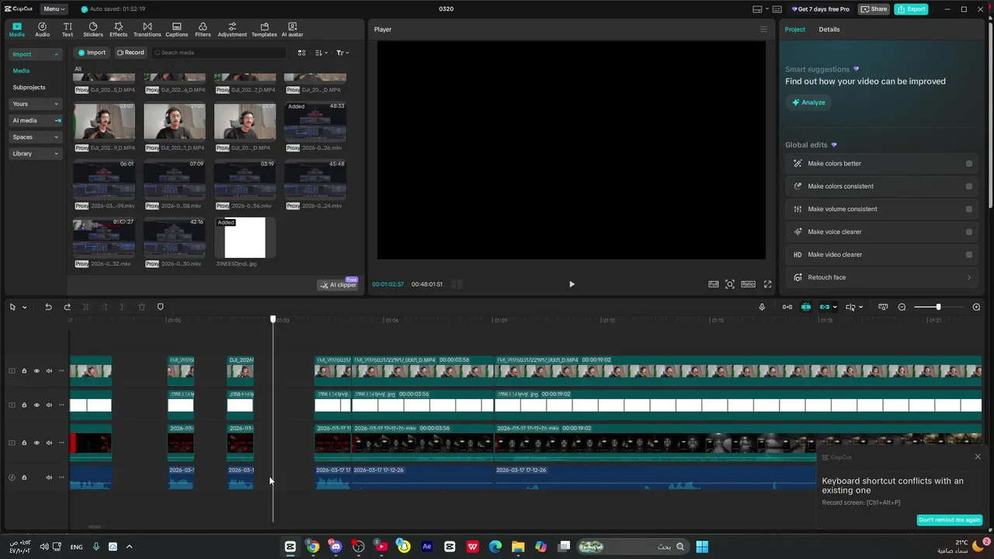
Task: Open the AI avatar panel
Action: [292, 30]
